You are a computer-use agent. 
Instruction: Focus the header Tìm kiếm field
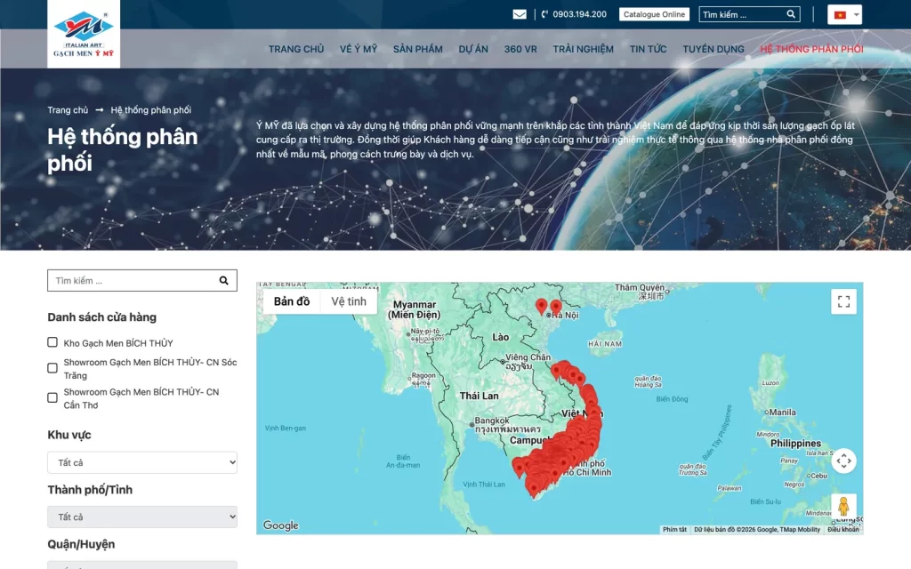click(x=743, y=14)
